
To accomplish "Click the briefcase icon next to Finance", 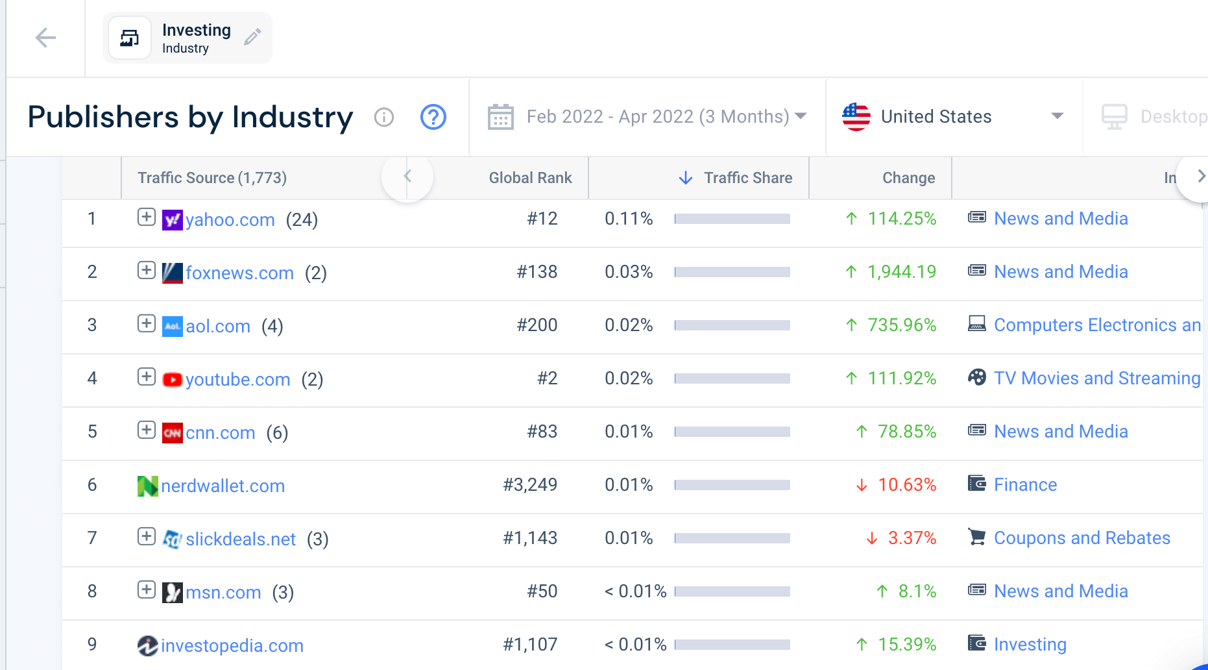I will (x=976, y=484).
